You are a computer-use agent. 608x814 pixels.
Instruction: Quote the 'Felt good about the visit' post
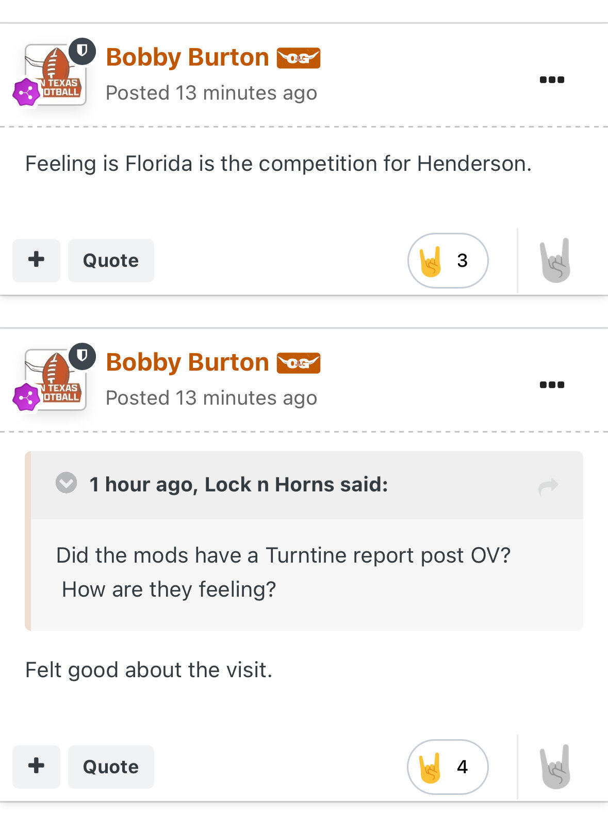tap(111, 767)
